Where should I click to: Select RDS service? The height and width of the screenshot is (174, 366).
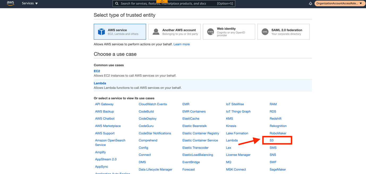(x=273, y=112)
